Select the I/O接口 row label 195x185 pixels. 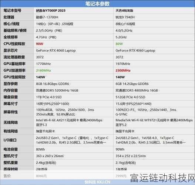(x=10, y=140)
